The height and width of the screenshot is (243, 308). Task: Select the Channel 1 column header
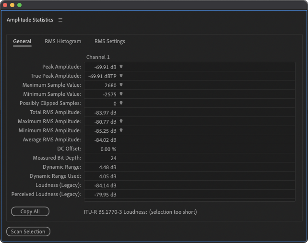(x=98, y=57)
